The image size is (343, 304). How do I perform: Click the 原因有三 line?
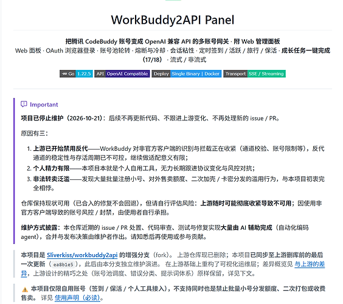[x=34, y=133]
